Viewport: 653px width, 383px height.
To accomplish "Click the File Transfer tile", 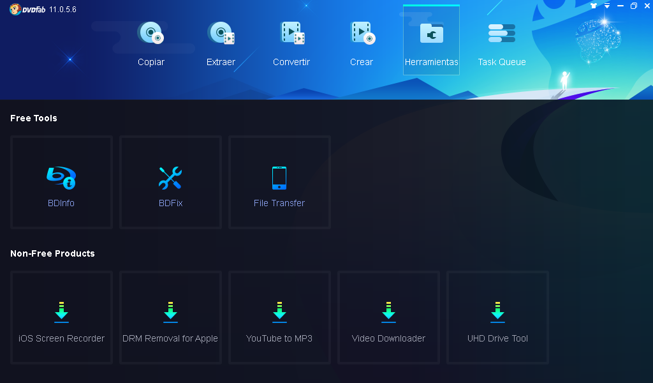I will pos(279,182).
